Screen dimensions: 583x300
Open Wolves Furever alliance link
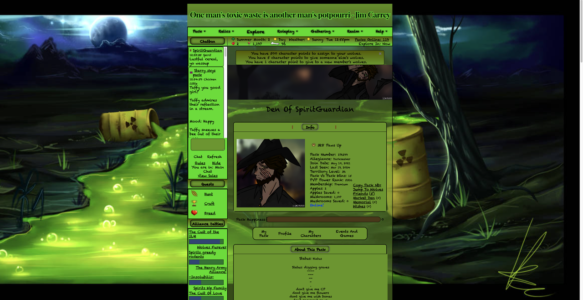(211, 247)
